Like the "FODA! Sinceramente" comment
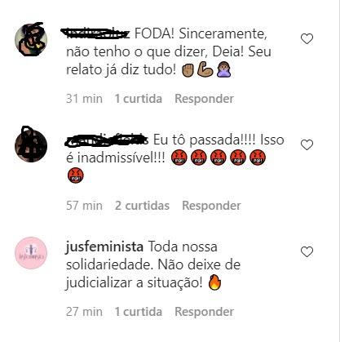Screen dimensions: 340x342 point(307,39)
